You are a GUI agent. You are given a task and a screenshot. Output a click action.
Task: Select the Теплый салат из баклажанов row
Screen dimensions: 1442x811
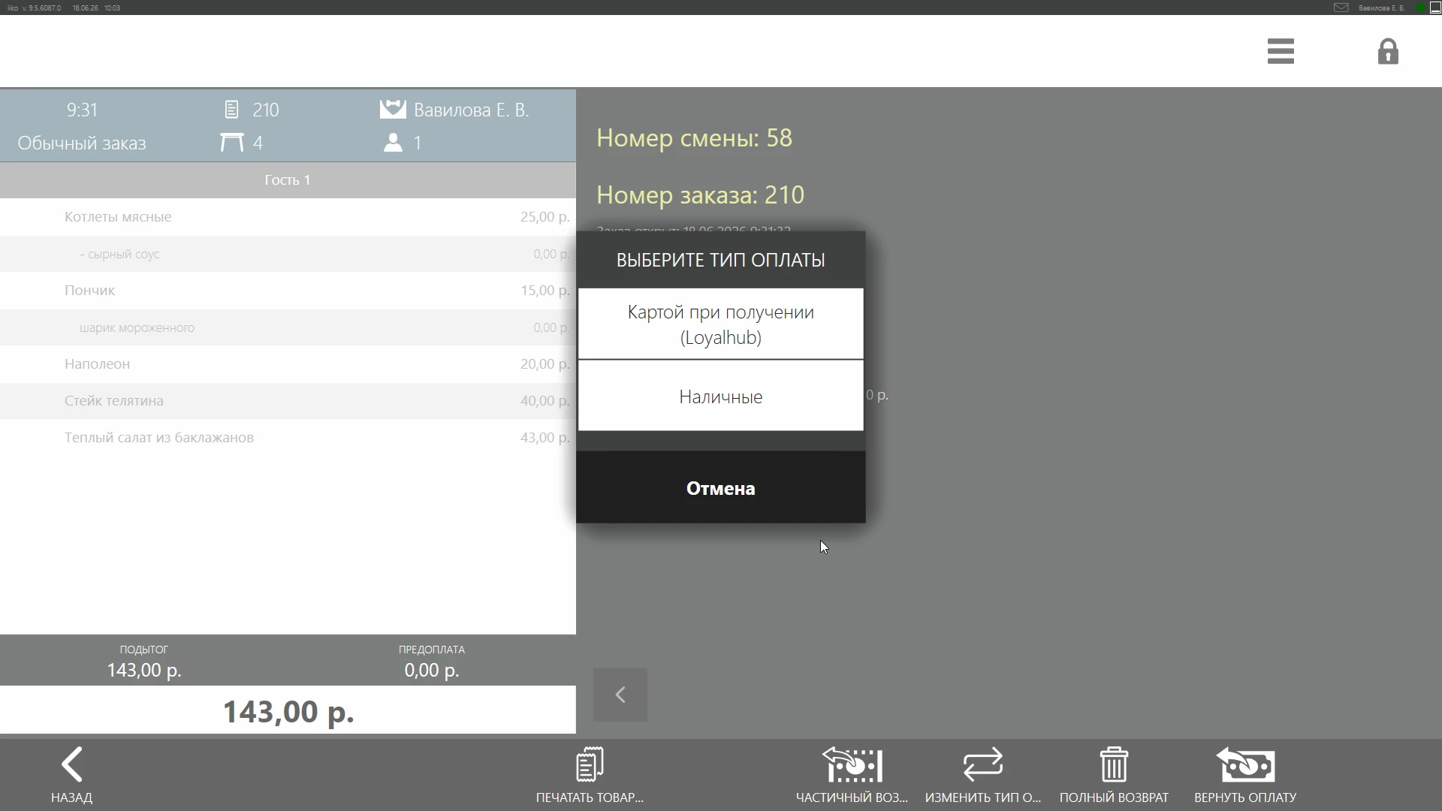[288, 438]
